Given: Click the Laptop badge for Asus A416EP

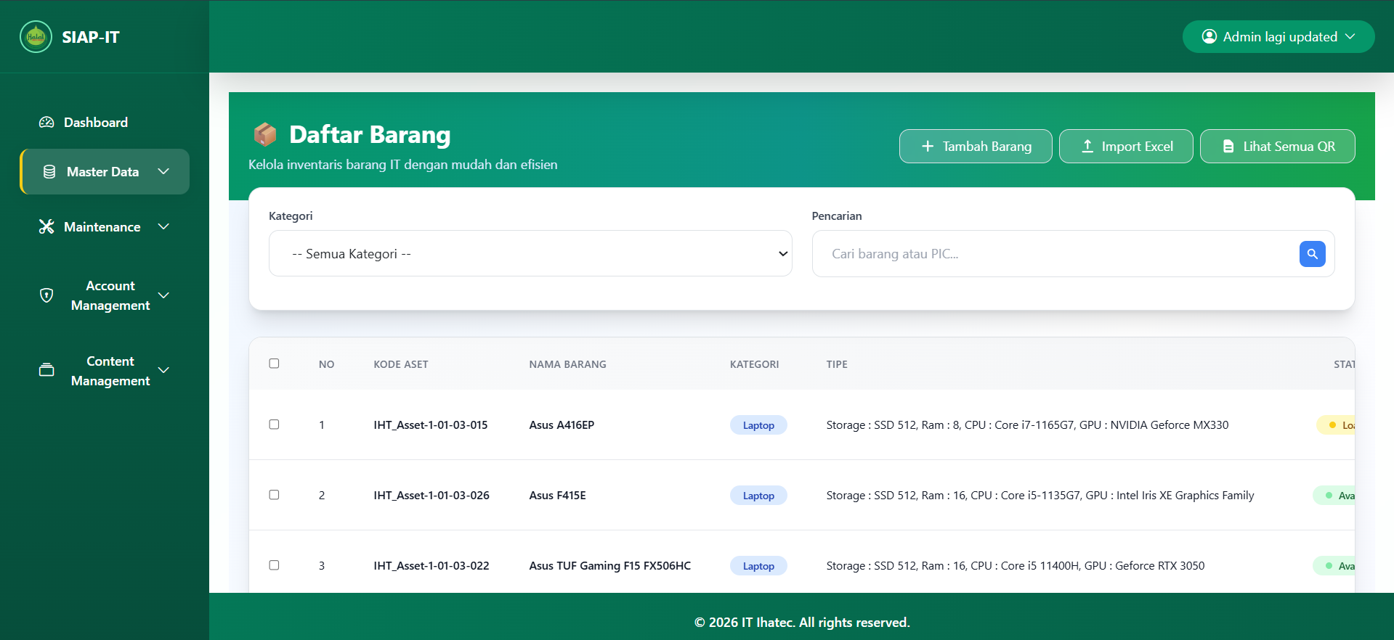Looking at the screenshot, I should tap(758, 425).
